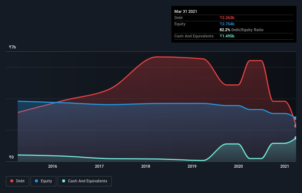Click the 2021 x-axis label
Image resolution: width=302 pixels, height=193 pixels.
pyautogui.click(x=285, y=166)
